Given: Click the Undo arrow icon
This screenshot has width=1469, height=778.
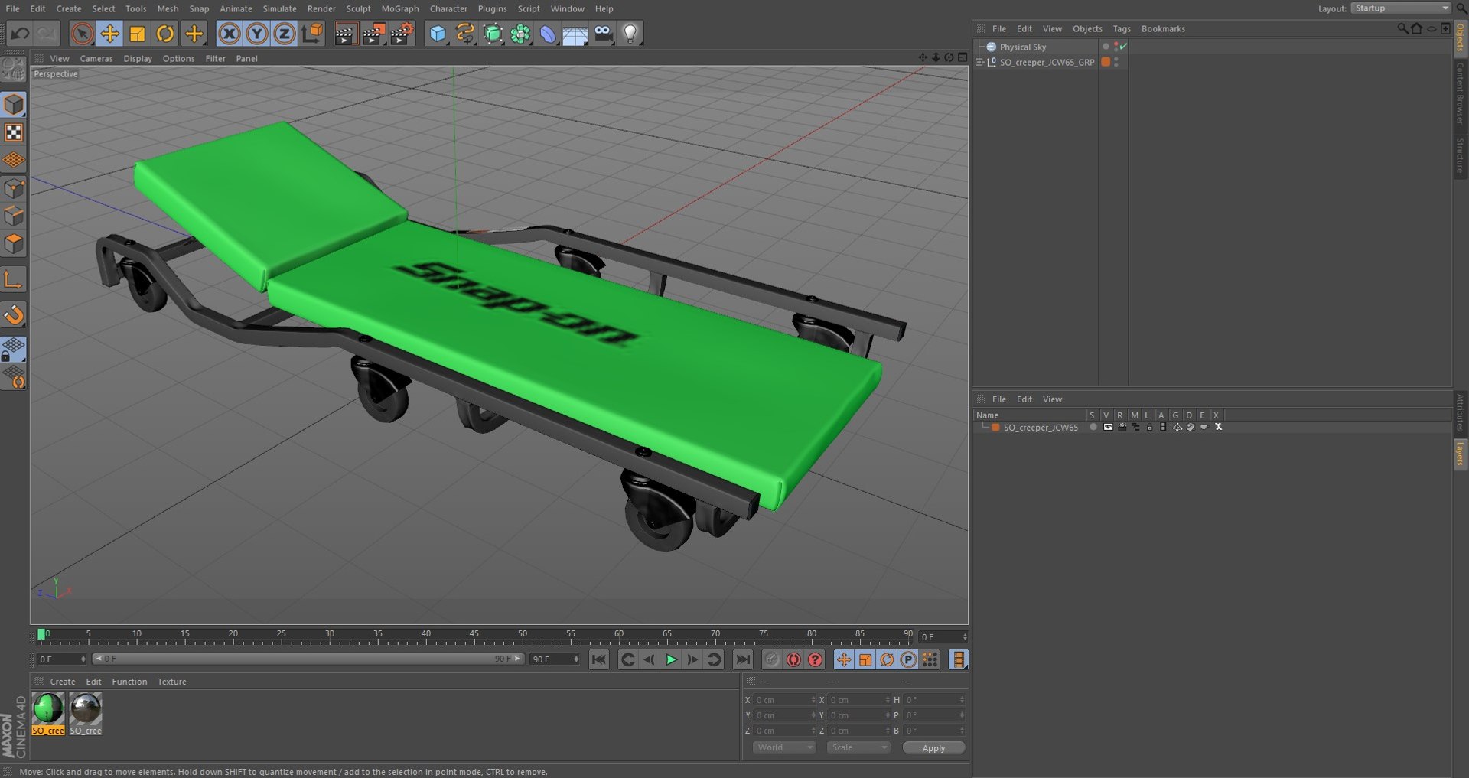Looking at the screenshot, I should (x=21, y=34).
